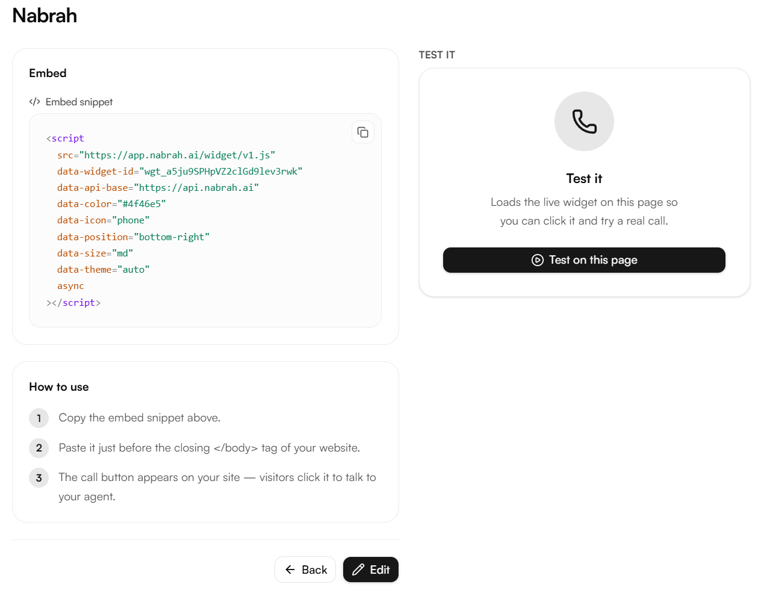Start the Test on this page button
This screenshot has height=593, width=758.
click(584, 260)
